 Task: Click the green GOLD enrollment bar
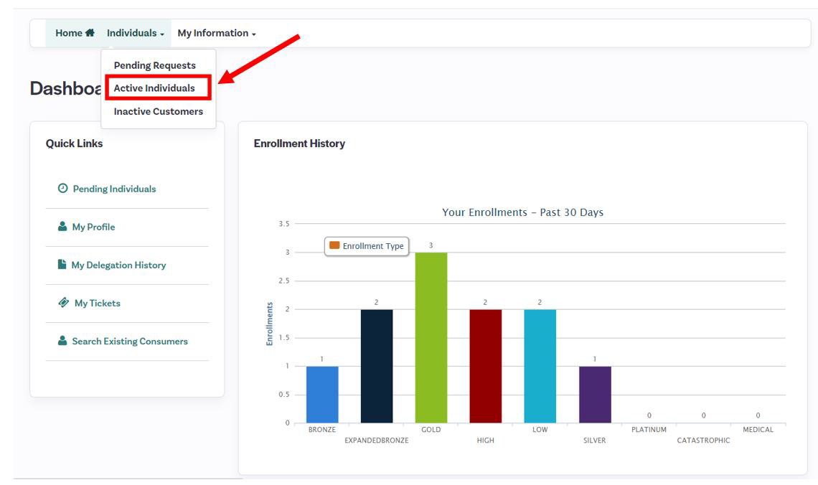pyautogui.click(x=431, y=337)
